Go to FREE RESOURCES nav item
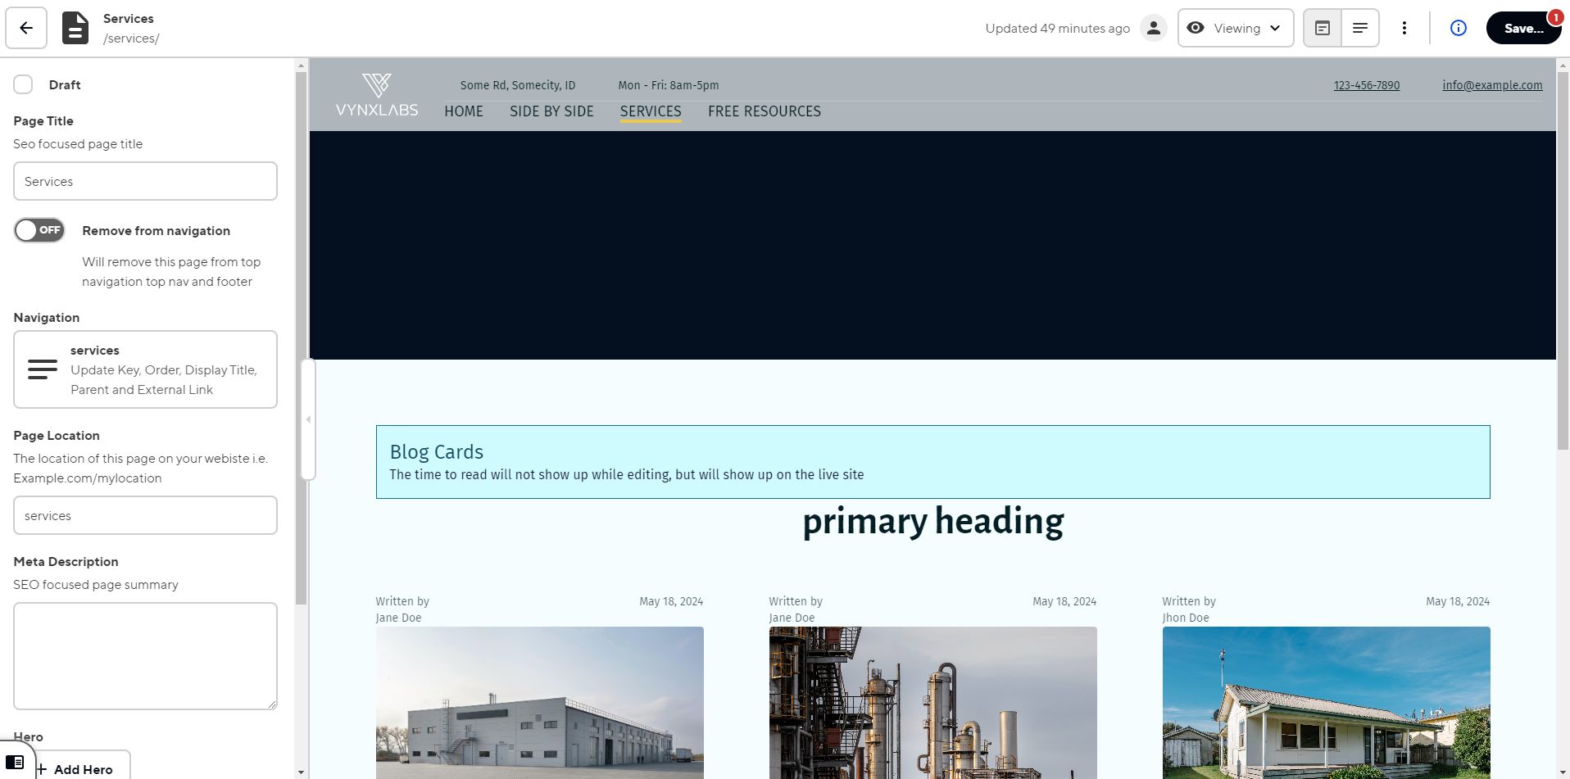This screenshot has width=1570, height=779. pyautogui.click(x=764, y=111)
